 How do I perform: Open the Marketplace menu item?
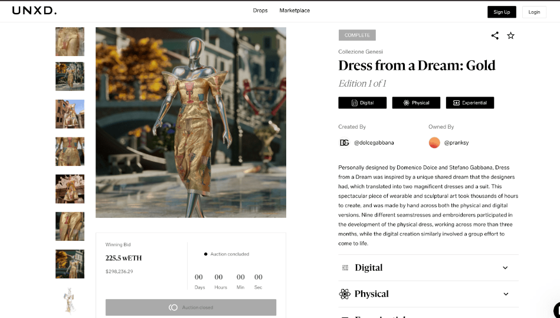(x=294, y=11)
